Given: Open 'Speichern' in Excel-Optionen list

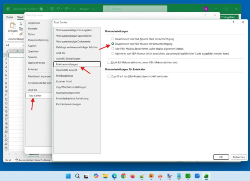Looking at the screenshot, I should [39, 51].
